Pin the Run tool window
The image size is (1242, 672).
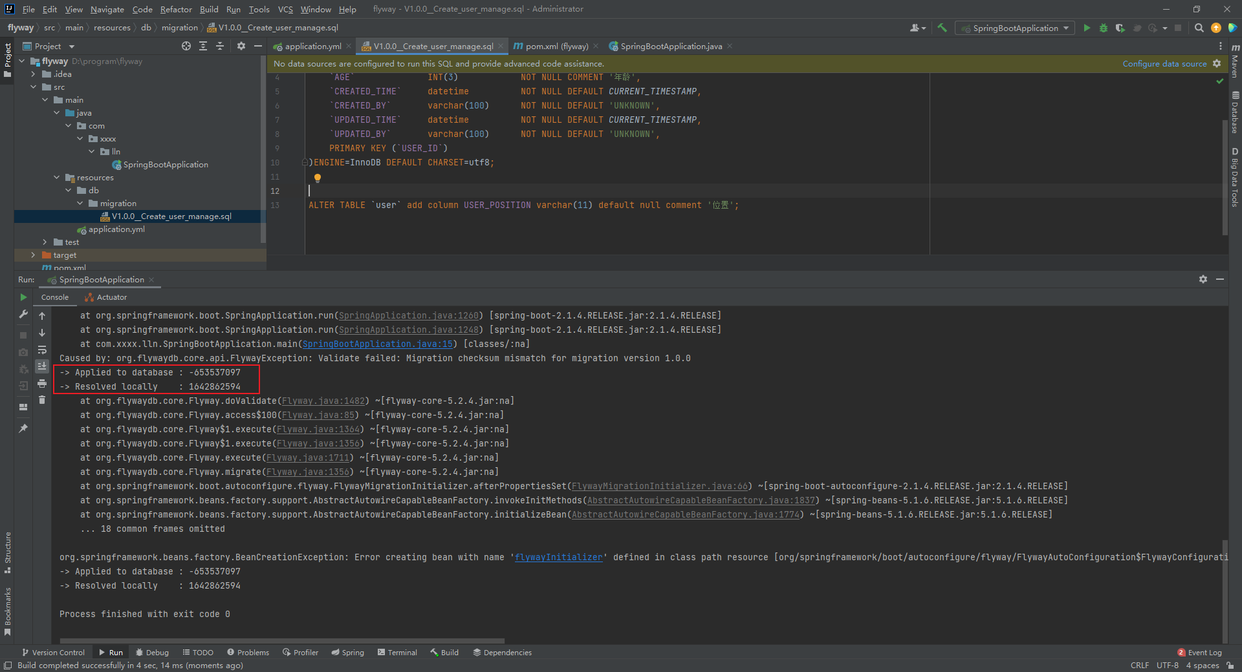pyautogui.click(x=23, y=428)
